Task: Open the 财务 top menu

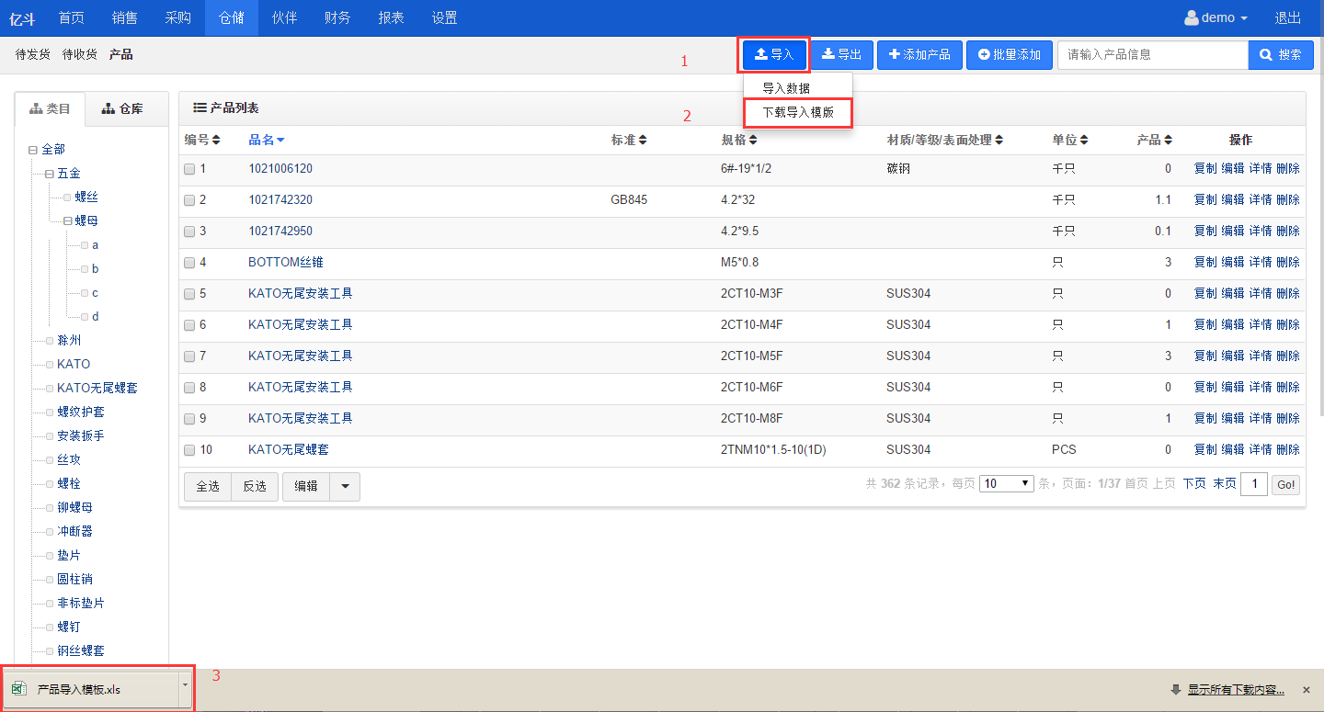Action: (x=337, y=17)
